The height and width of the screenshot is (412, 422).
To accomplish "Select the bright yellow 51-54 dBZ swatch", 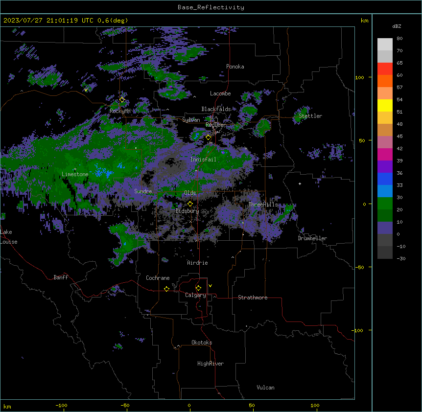I will [385, 105].
